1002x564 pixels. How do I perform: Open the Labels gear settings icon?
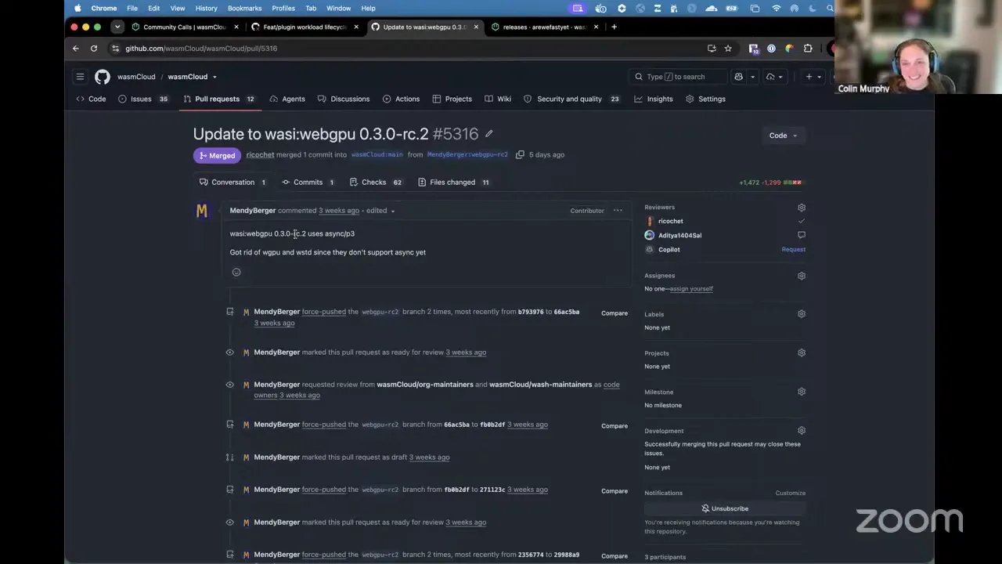coord(801,314)
